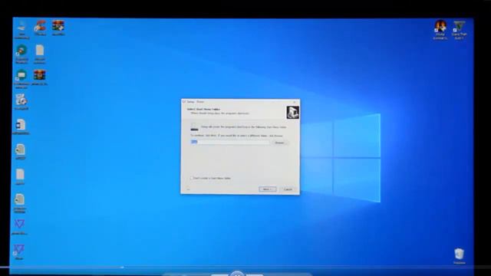Viewport: 491px width, 276px height.
Task: Select the top-row archive icon beside the red swirl icon
Action: [x=58, y=28]
